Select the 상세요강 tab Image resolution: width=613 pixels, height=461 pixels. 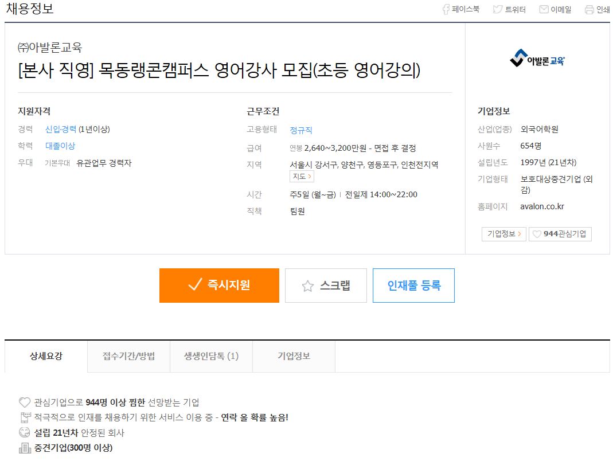[46, 356]
